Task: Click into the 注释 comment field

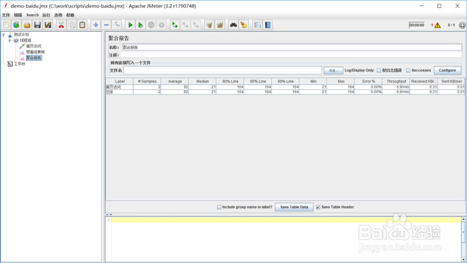Action: point(291,55)
